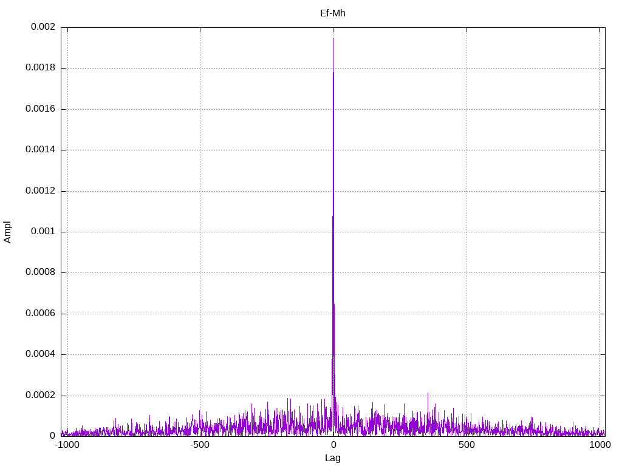The height and width of the screenshot is (466, 622).
Task: Click the x-axis value -1000
Action: tap(67, 445)
